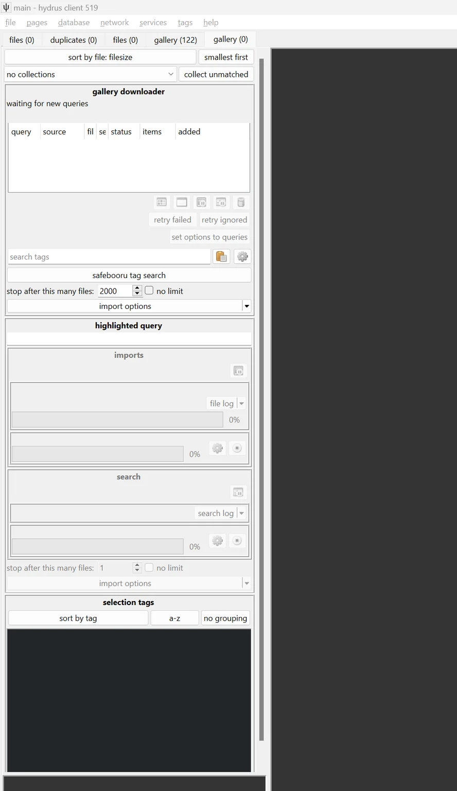This screenshot has height=791, width=457.
Task: Click the highlighted query text field
Action: click(x=129, y=339)
